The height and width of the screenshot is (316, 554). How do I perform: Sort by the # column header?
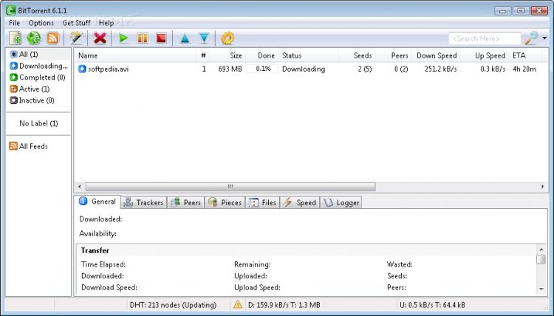(203, 56)
